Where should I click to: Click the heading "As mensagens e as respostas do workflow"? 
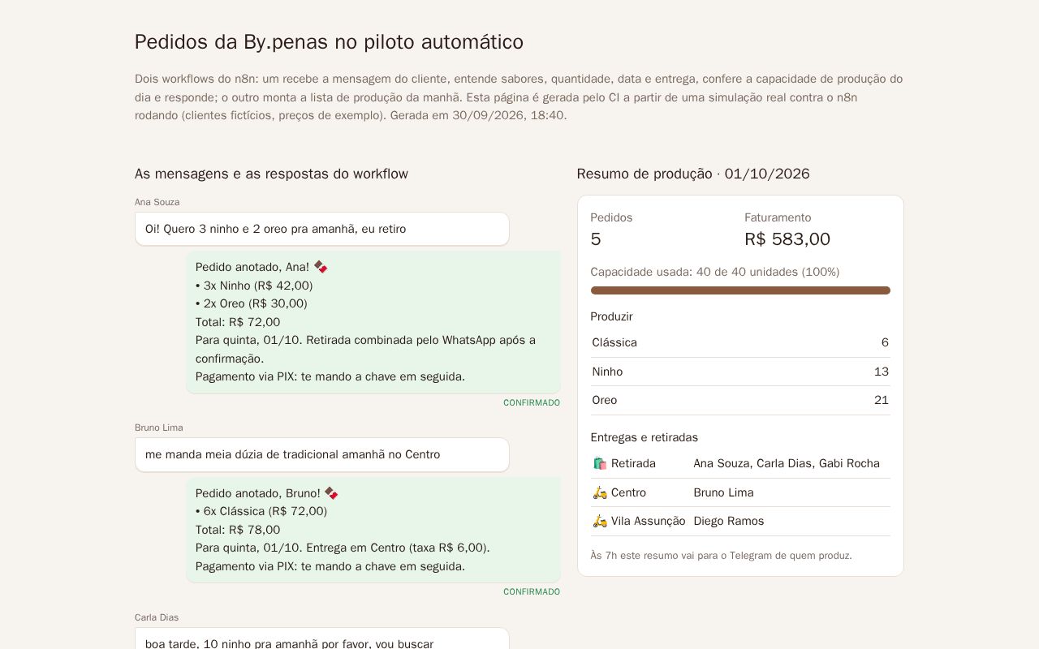pos(271,174)
